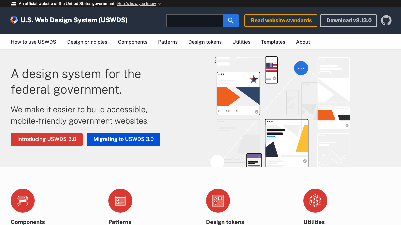The width and height of the screenshot is (401, 225).
Task: Expand the Here's how you know banner
Action: click(136, 4)
